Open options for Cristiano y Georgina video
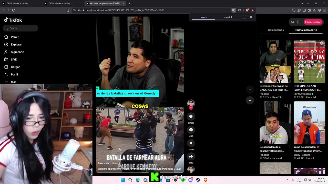Screen dimensions: 328x184 290,86
